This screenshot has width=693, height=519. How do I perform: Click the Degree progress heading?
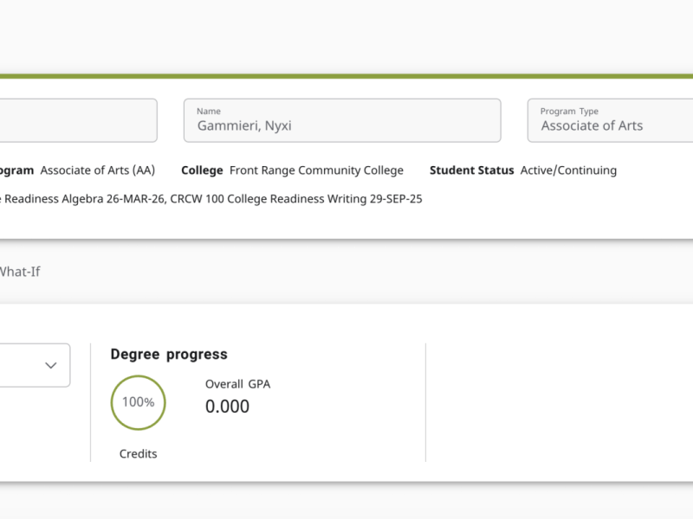169,354
